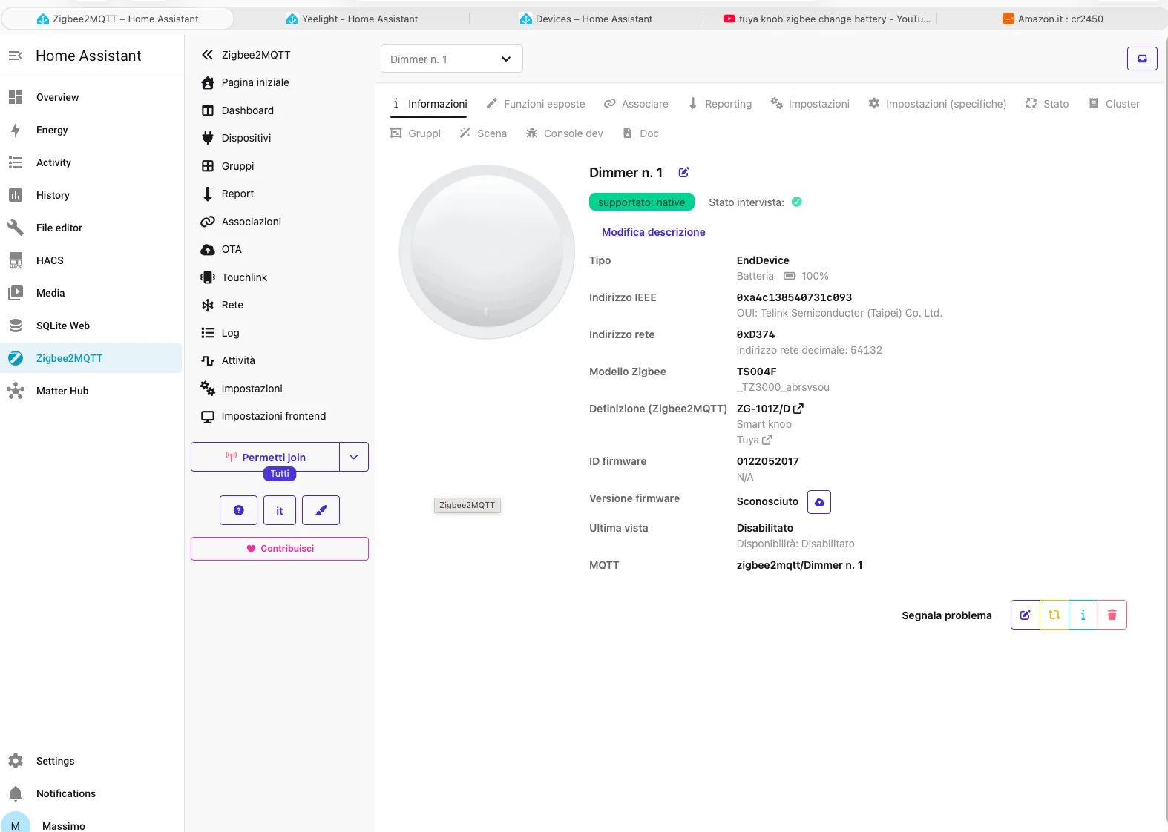Screen dimensions: 1168x832
Task: Switch to Scena tab
Action: pyautogui.click(x=483, y=133)
